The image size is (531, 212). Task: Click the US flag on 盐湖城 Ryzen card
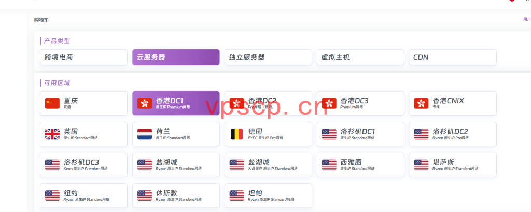coord(145,165)
